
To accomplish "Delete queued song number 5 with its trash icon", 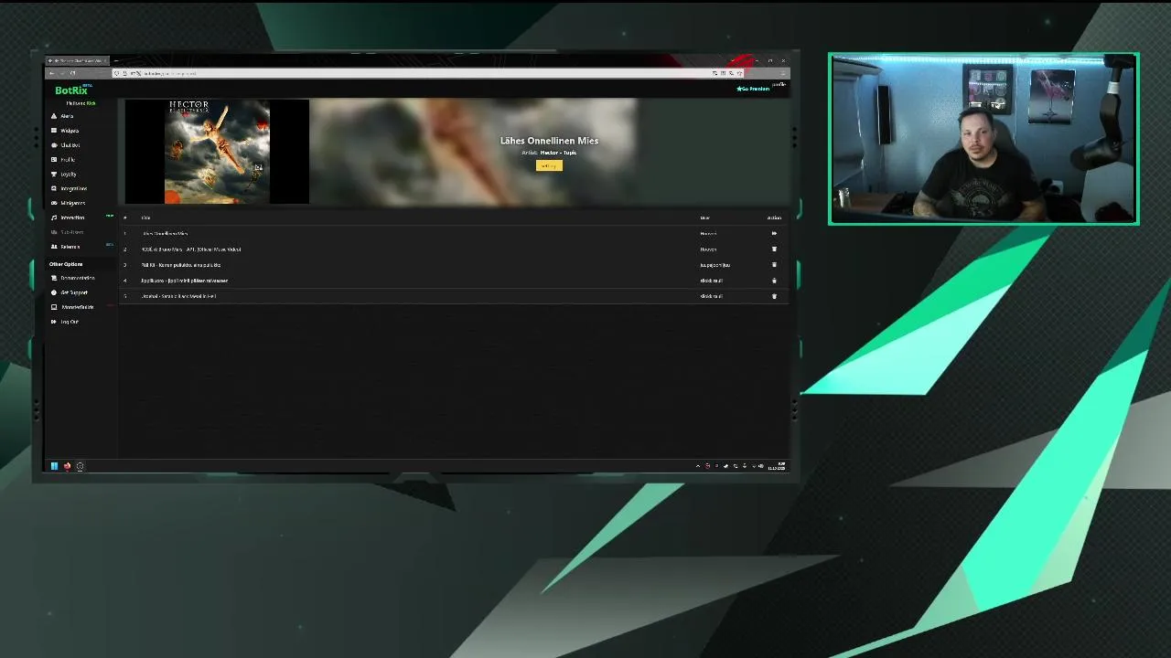I will click(774, 296).
